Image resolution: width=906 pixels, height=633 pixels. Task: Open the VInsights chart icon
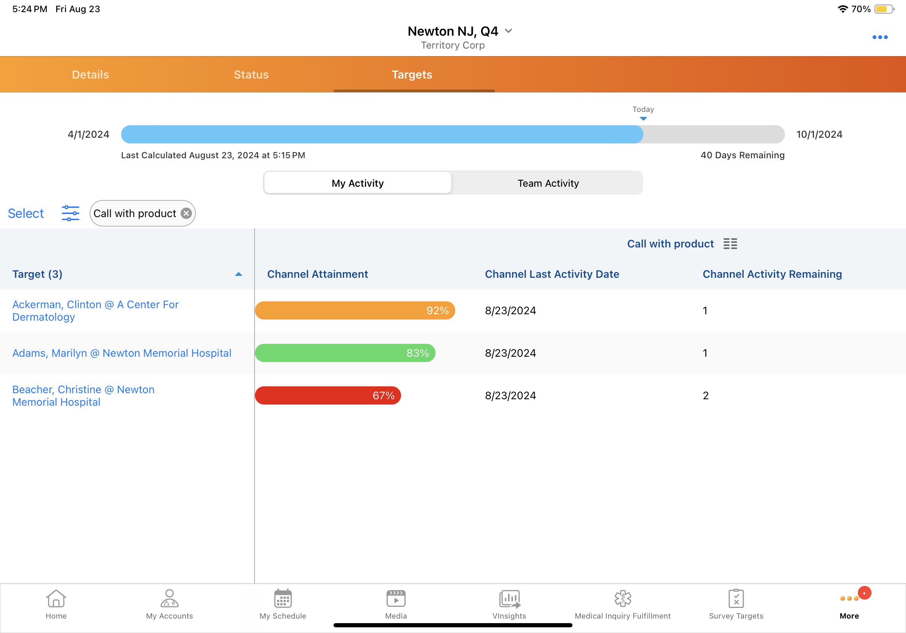pos(509,599)
